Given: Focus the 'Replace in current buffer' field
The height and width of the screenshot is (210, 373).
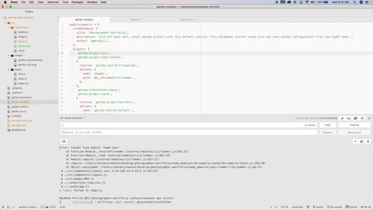Looking at the screenshot, I should pos(189,132).
